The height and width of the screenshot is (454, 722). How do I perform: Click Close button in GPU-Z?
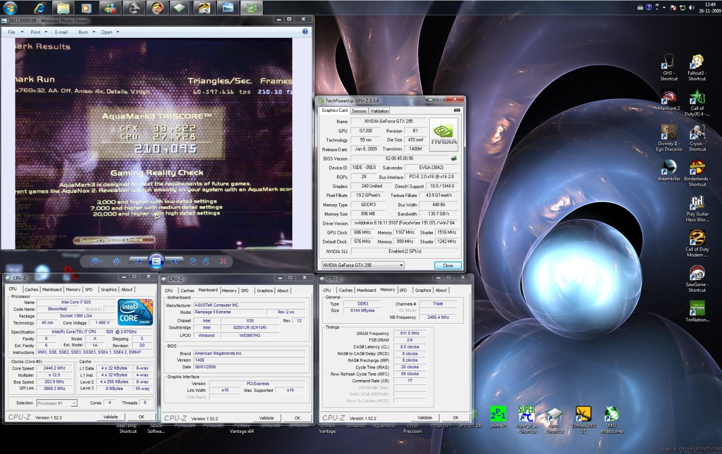click(448, 266)
